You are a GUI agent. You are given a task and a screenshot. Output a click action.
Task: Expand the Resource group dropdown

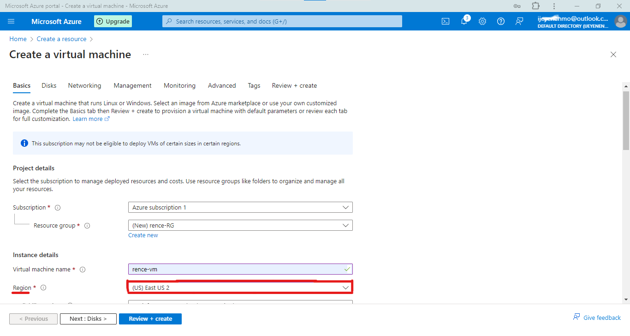(240, 226)
